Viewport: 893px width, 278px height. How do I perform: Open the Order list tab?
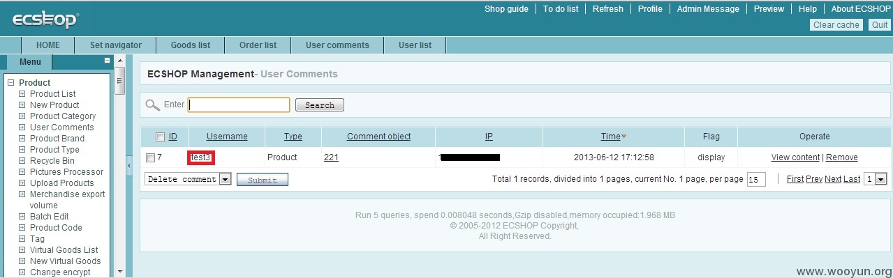258,45
